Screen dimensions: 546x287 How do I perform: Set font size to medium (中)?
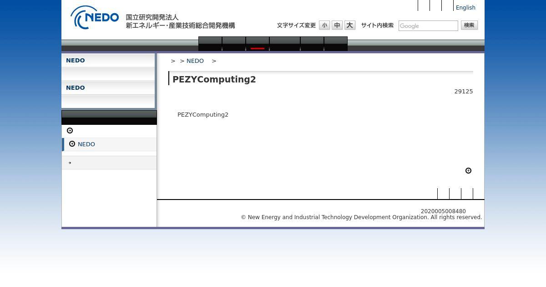coord(337,26)
